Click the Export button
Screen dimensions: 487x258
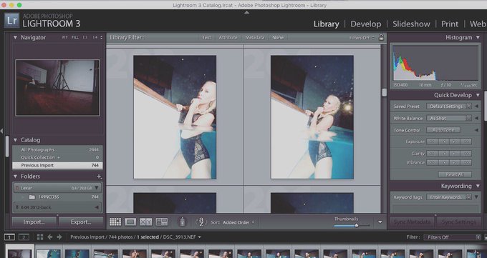tap(81, 222)
